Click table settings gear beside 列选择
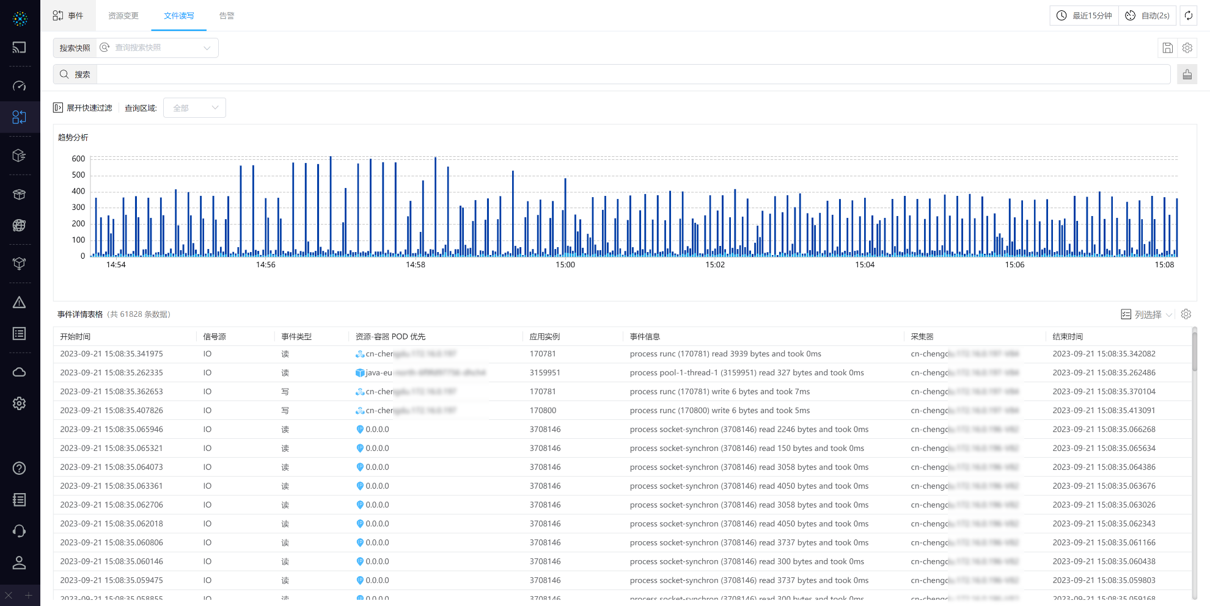This screenshot has width=1210, height=606. tap(1186, 314)
